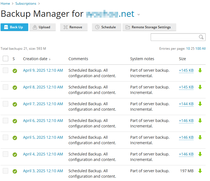Show 25 entries per page
Image resolution: width=210 pixels, height=181 pixels.
point(192,49)
